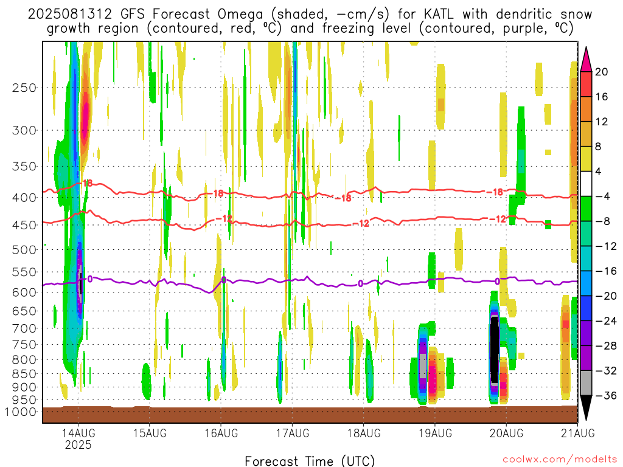This screenshot has width=623, height=467.
Task: Select the colorbar '8' value label
Action: (x=598, y=147)
